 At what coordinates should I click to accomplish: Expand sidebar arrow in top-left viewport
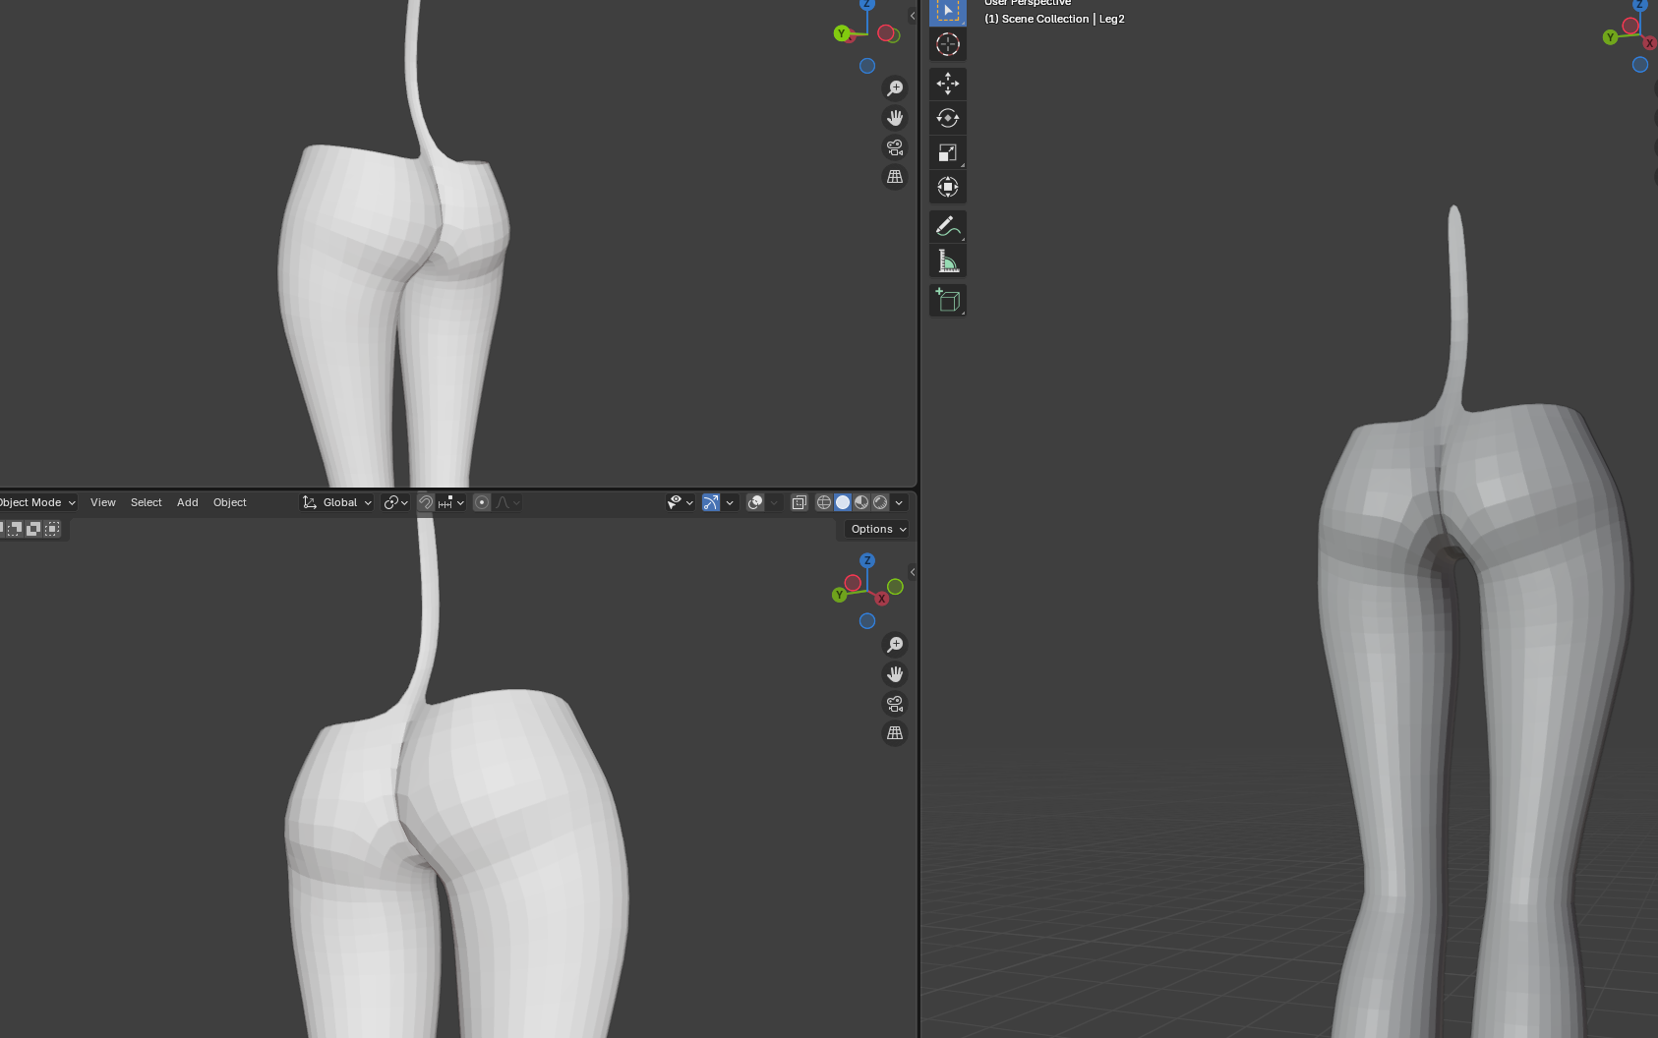click(x=913, y=16)
